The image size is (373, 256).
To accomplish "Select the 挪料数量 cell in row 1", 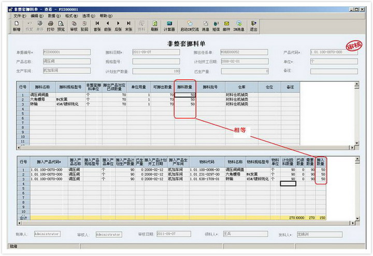I will 185,95.
